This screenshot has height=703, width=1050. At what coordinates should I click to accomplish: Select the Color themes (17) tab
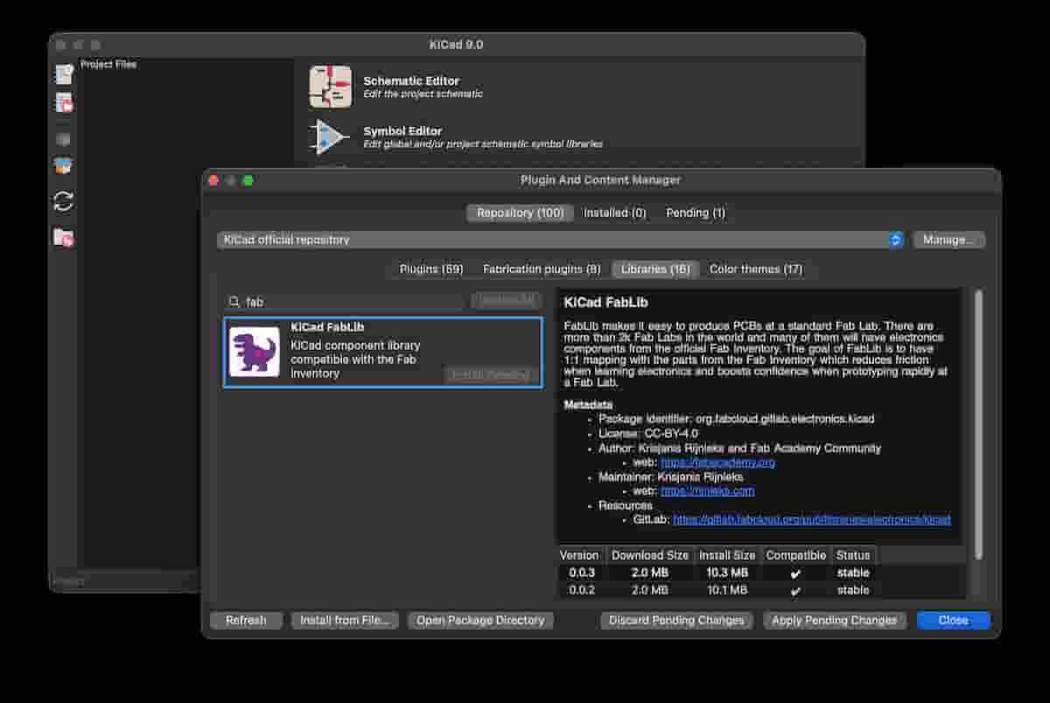pyautogui.click(x=756, y=269)
